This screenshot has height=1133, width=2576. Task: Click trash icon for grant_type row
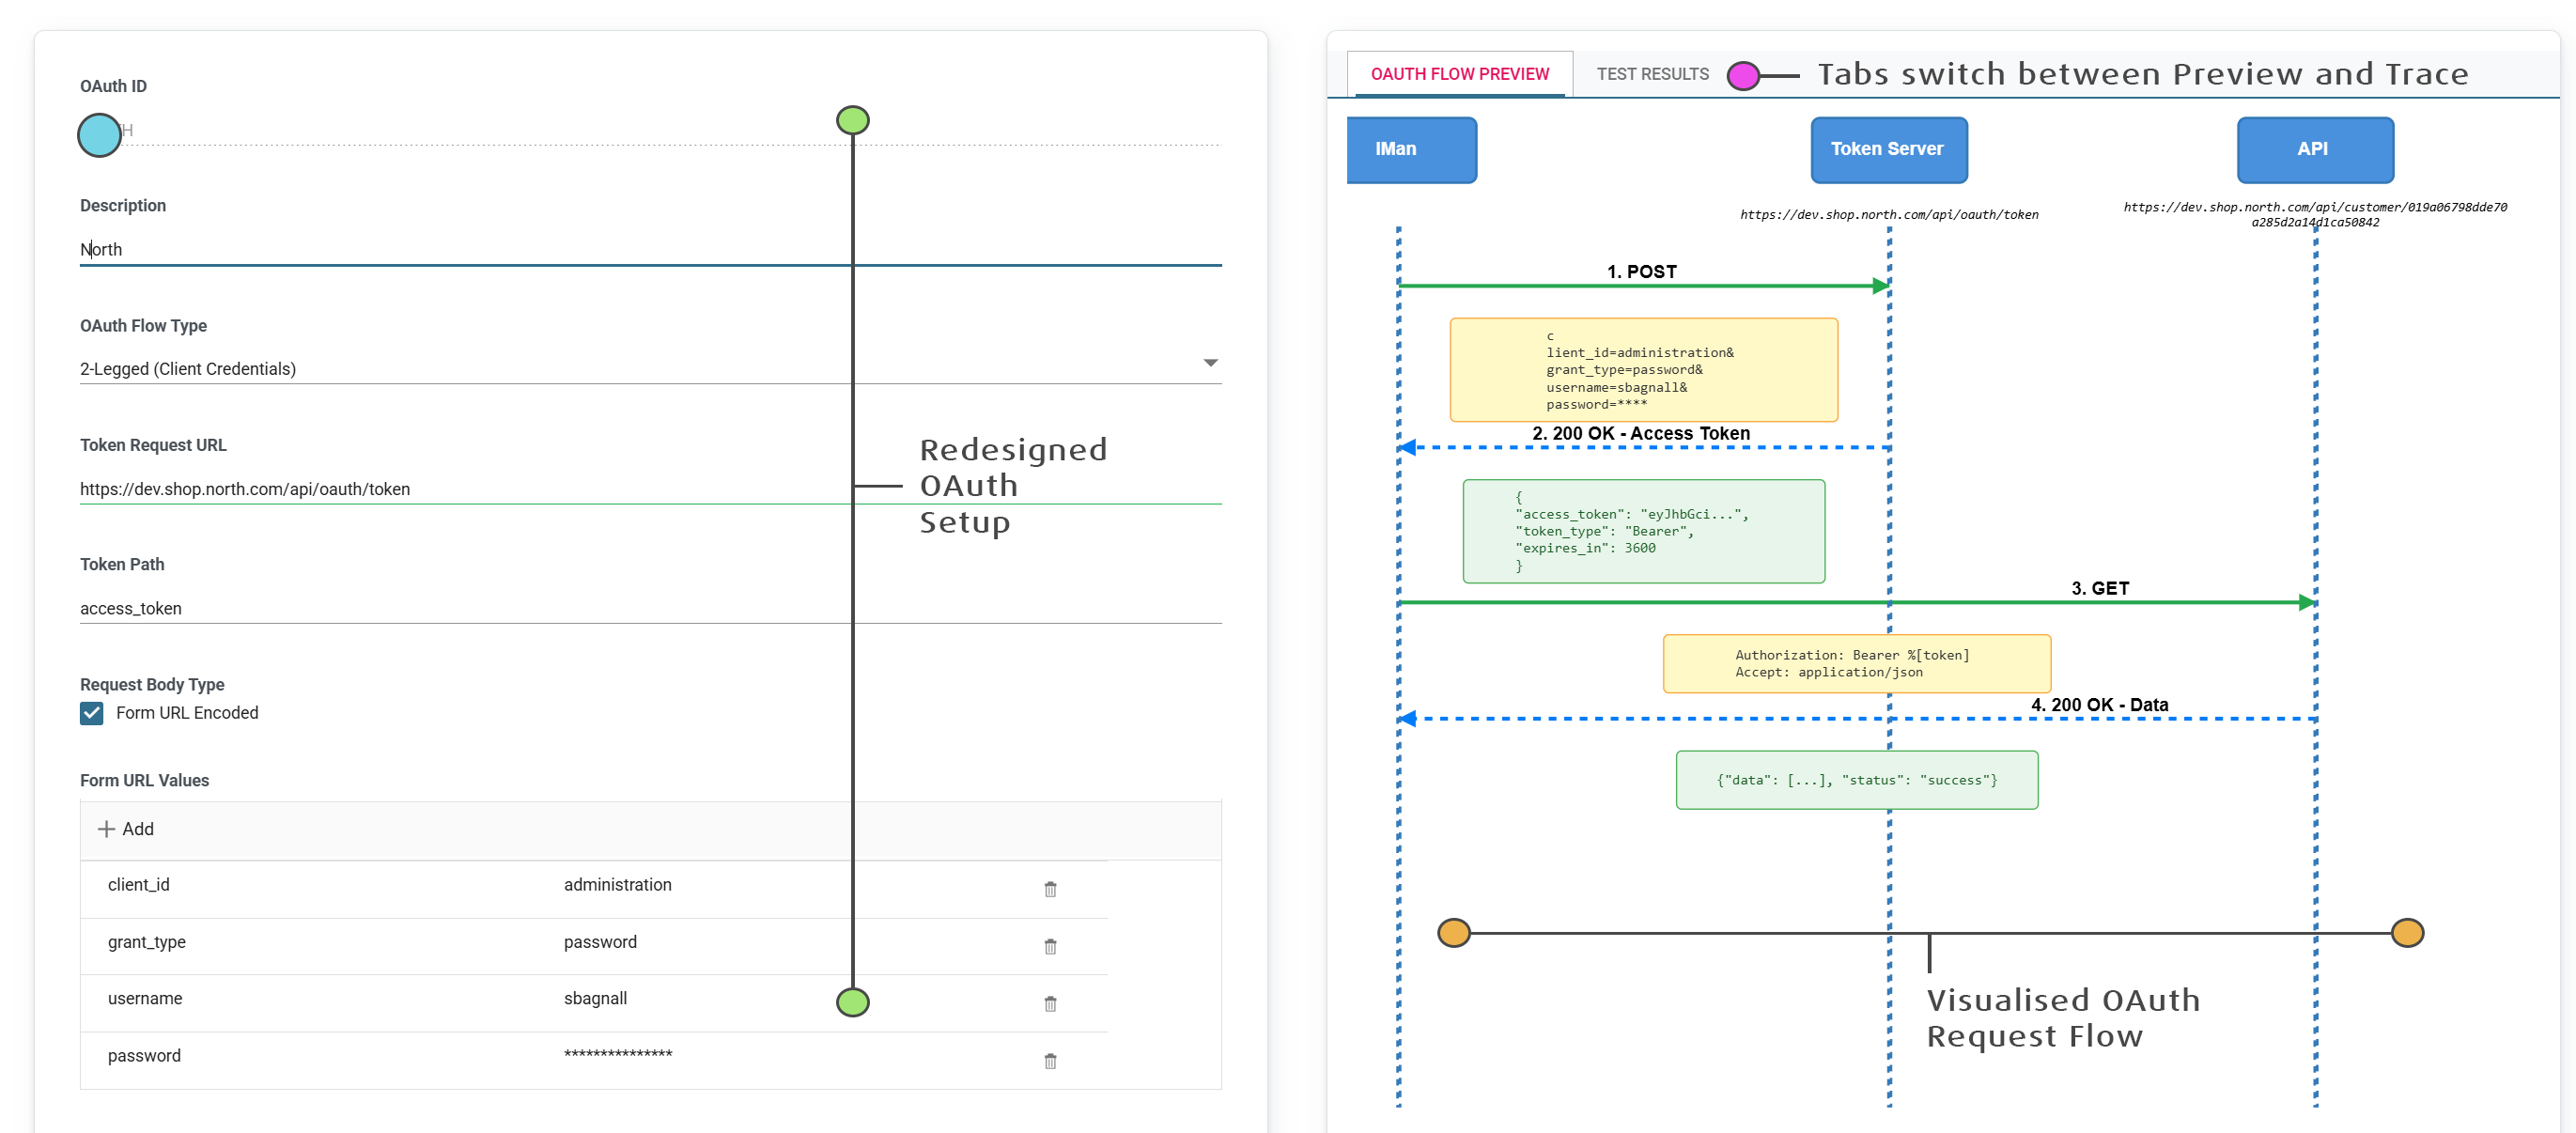click(x=1050, y=946)
